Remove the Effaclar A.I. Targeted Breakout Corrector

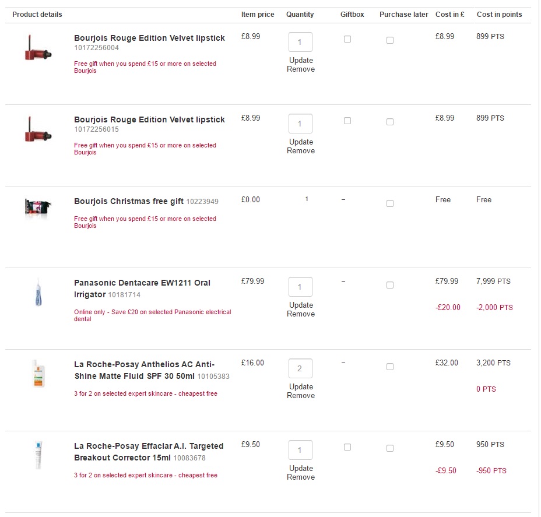click(301, 477)
